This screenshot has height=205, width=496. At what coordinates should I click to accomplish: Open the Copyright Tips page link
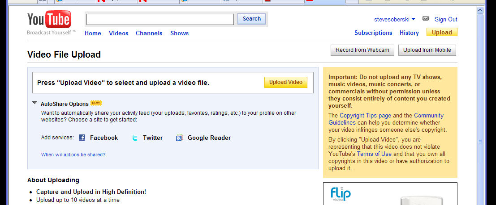pos(365,115)
